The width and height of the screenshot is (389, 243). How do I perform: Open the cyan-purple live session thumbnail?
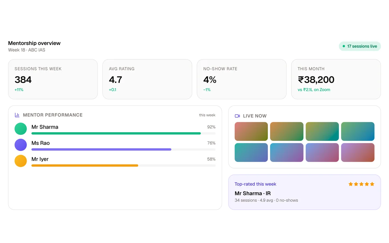(x=287, y=153)
